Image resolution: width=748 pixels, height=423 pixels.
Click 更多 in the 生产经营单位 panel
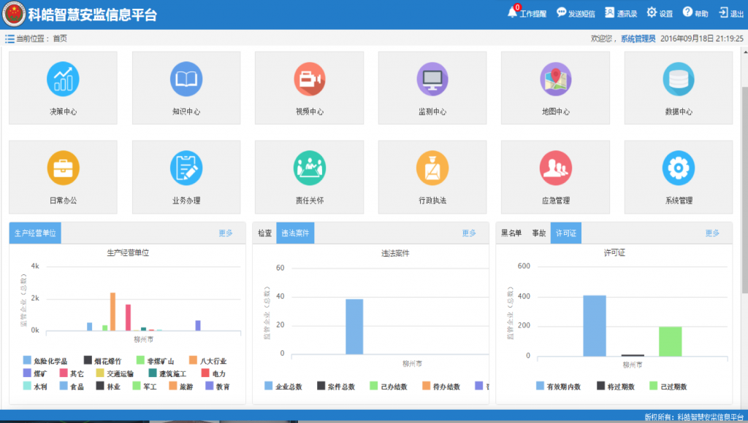point(226,233)
